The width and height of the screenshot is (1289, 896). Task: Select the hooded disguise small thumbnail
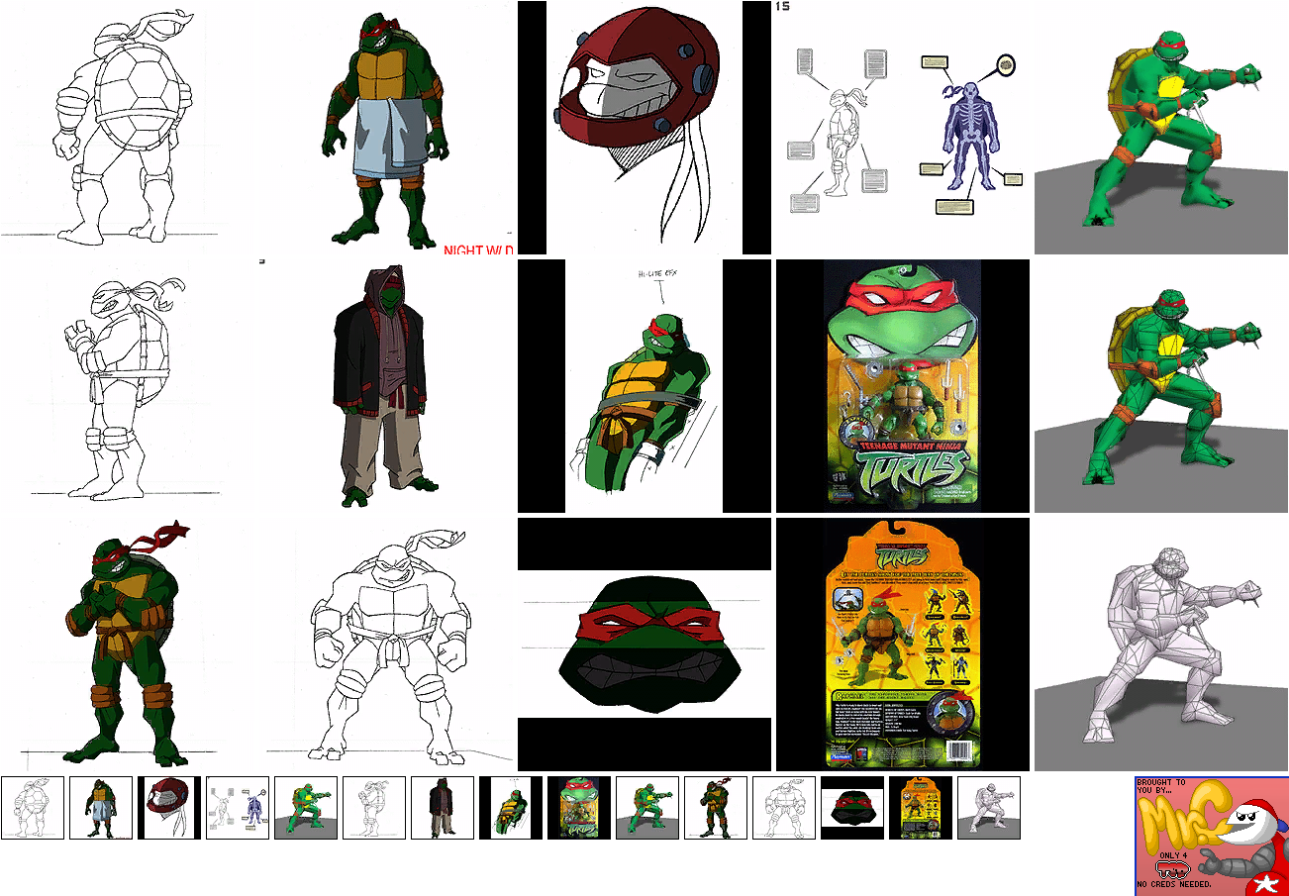(443, 808)
